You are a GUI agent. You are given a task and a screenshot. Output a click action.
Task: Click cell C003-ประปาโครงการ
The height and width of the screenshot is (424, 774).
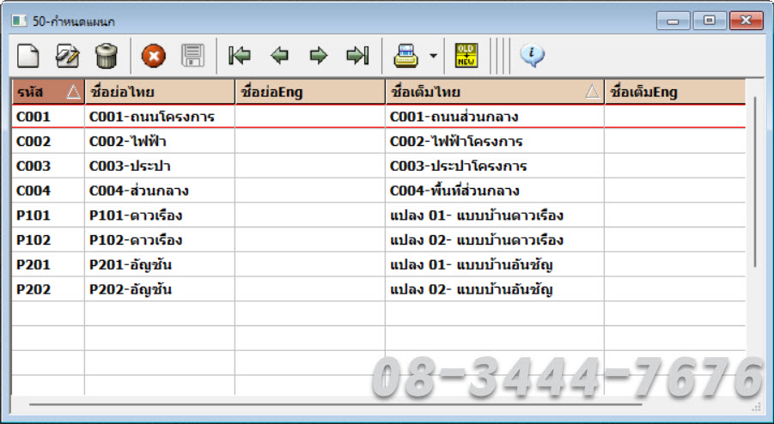[x=495, y=167]
